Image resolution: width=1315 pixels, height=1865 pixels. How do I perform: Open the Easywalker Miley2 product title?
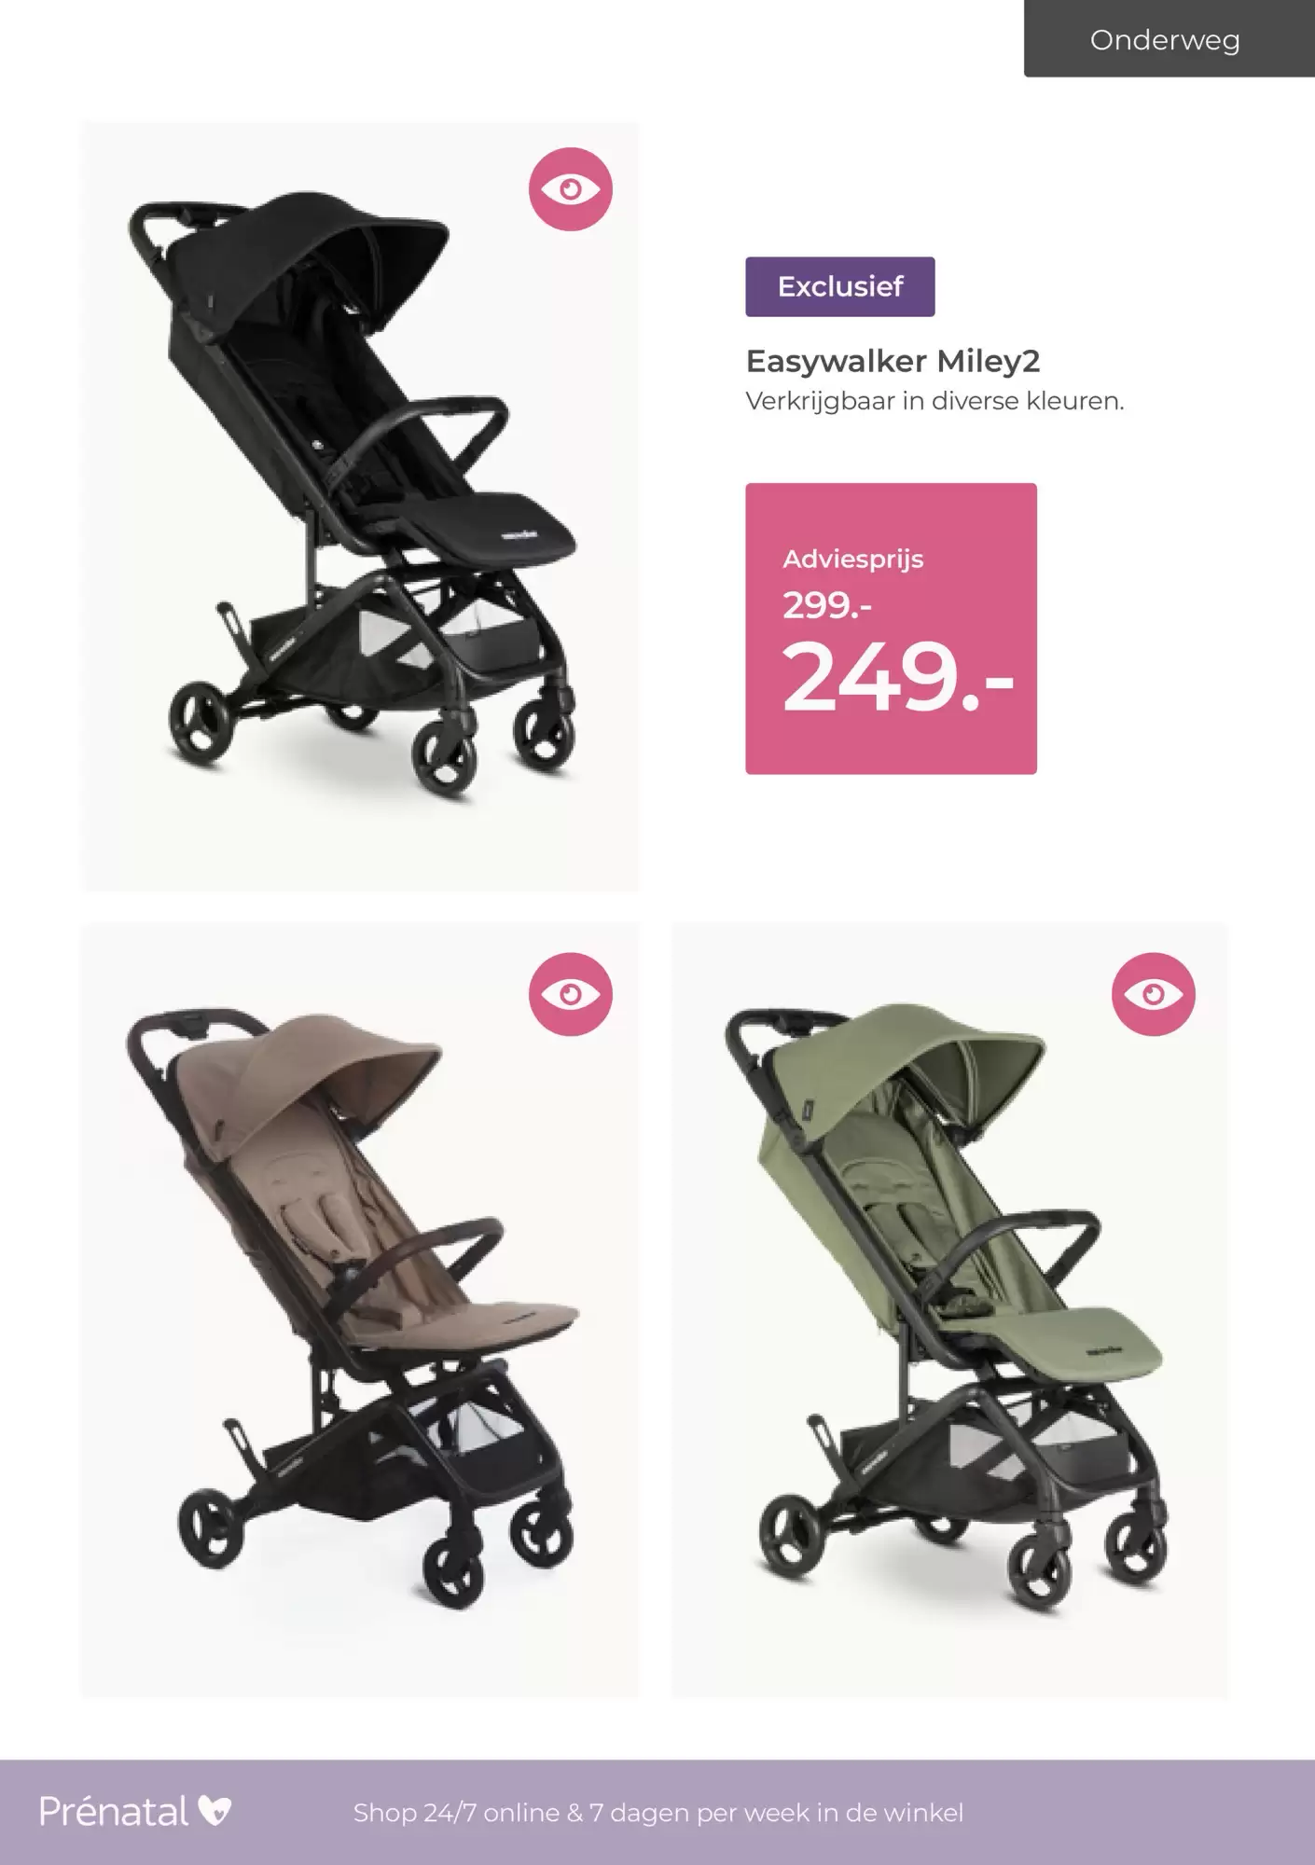(893, 361)
